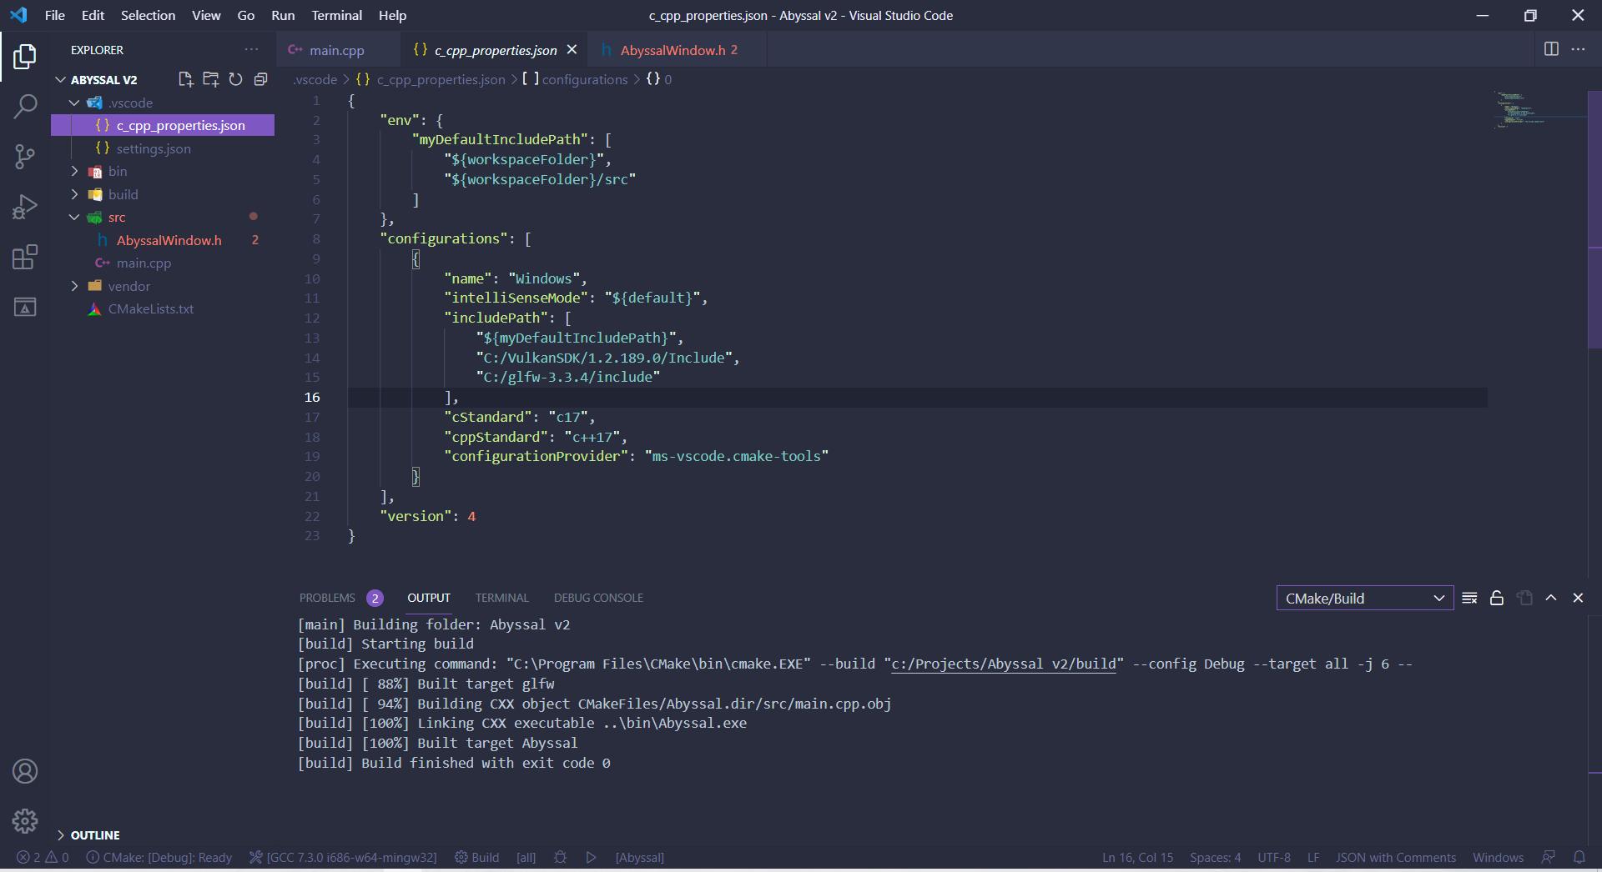Viewport: 1602px width, 872px height.
Task: Open the Accounts icon in activity bar
Action: coord(25,771)
